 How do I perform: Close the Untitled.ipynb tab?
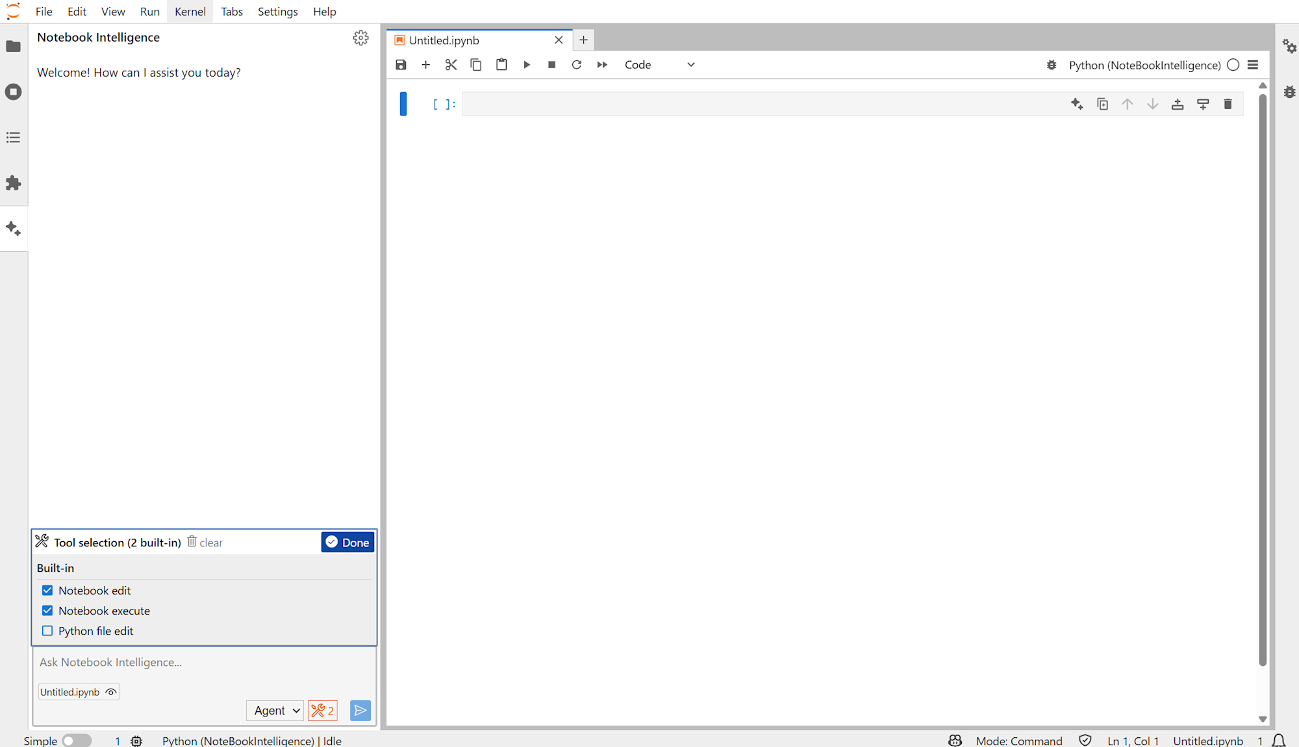point(559,40)
